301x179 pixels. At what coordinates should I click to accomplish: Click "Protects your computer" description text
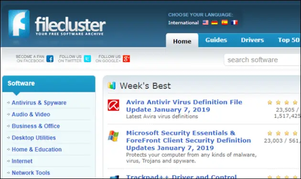coord(192,158)
